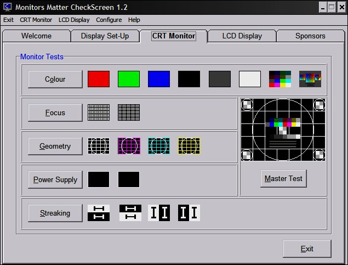
Task: Open the multi-colour palette test icon
Action: coord(280,79)
